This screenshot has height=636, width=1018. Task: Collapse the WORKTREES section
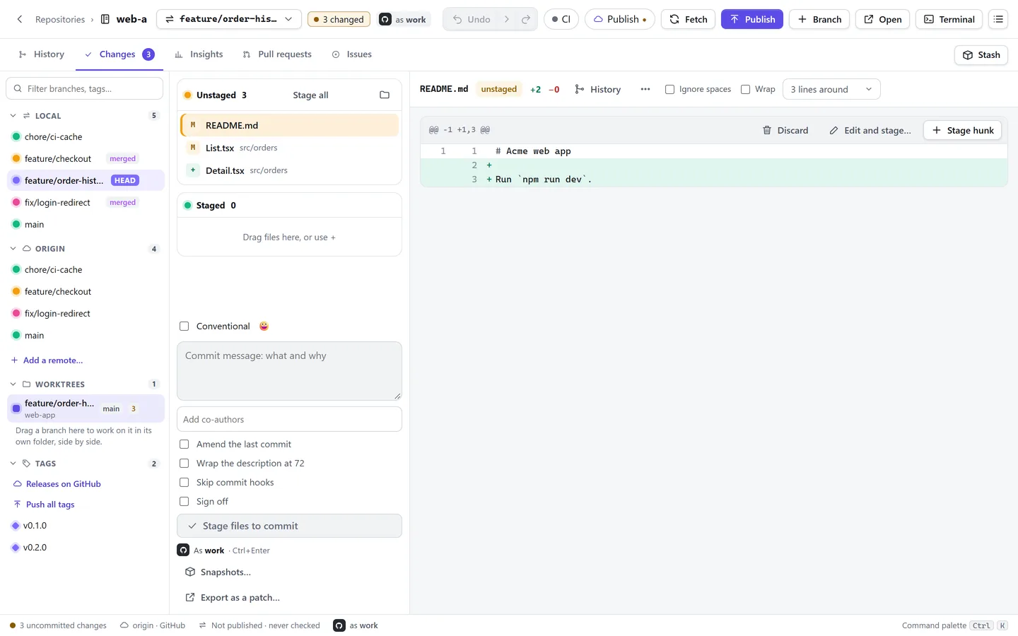[13, 384]
